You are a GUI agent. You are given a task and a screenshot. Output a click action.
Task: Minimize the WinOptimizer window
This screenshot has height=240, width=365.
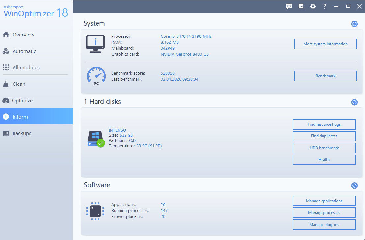click(336, 6)
